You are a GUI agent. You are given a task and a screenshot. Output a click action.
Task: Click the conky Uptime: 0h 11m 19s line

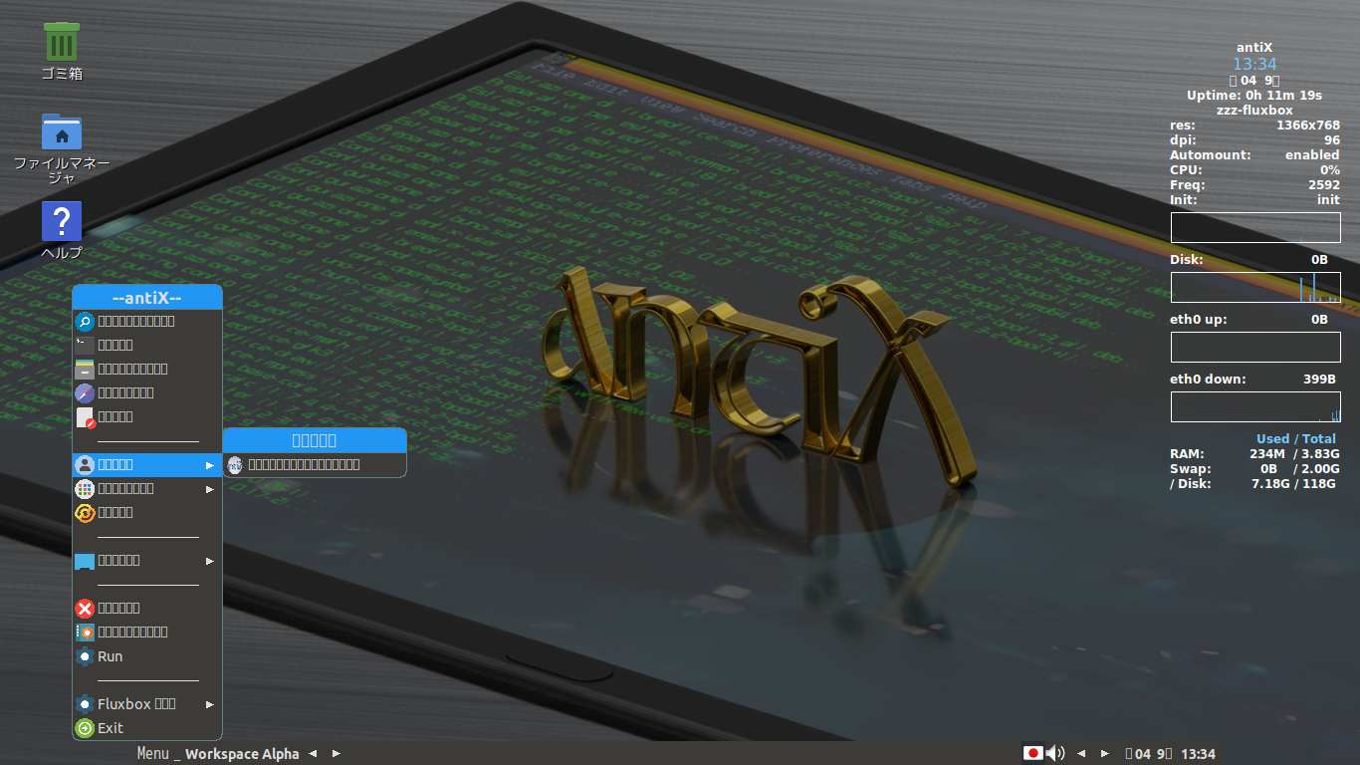[x=1254, y=96]
